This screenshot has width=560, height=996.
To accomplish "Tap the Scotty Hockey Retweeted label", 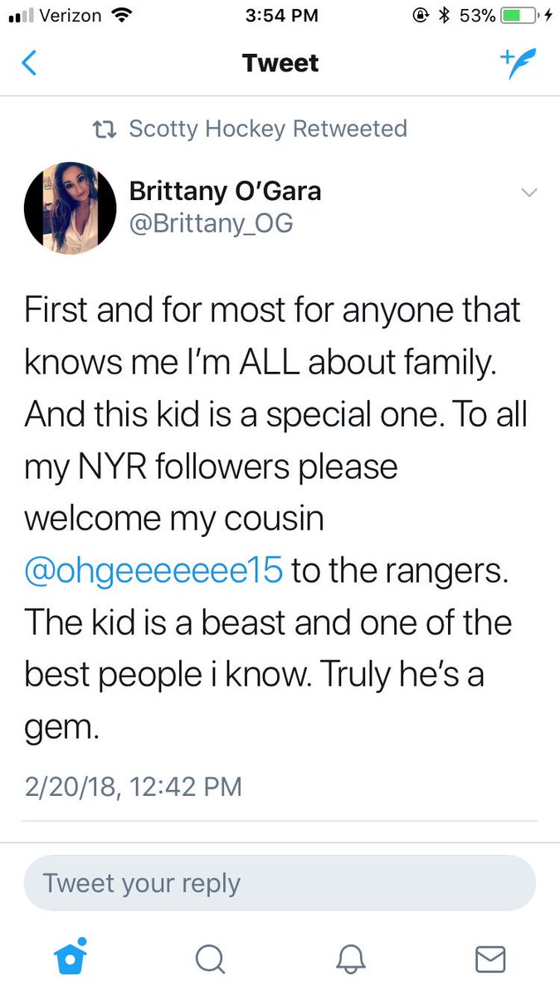I will pos(267,129).
